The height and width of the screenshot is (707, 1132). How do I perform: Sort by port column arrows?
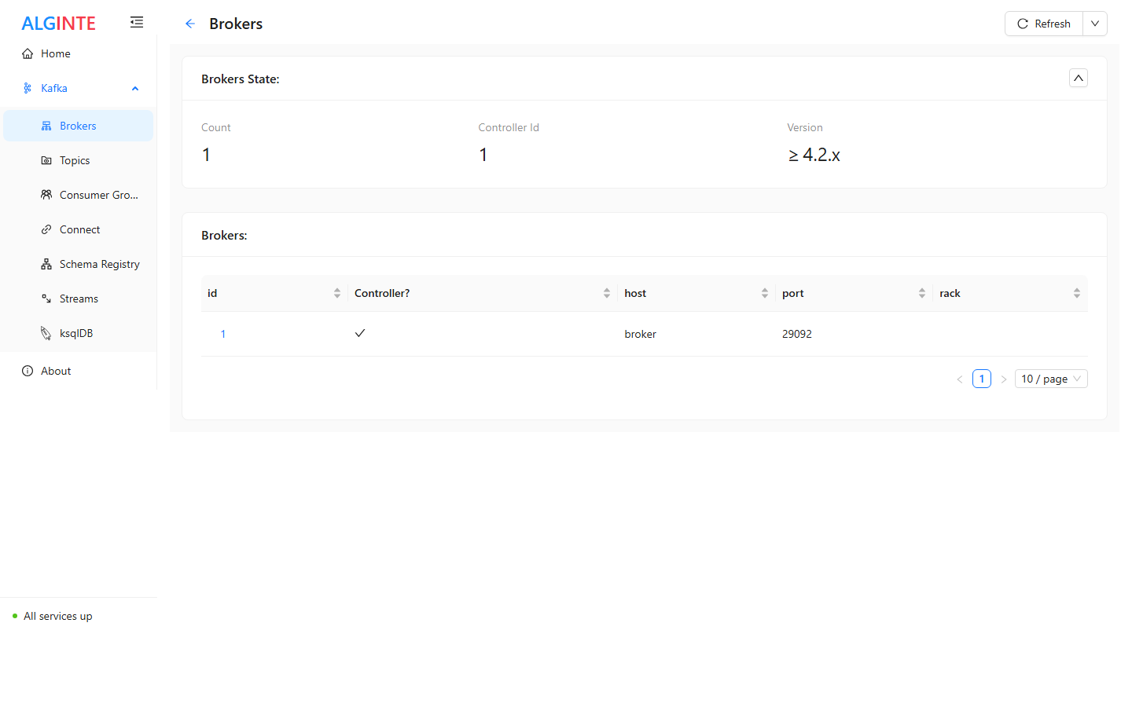[922, 293]
